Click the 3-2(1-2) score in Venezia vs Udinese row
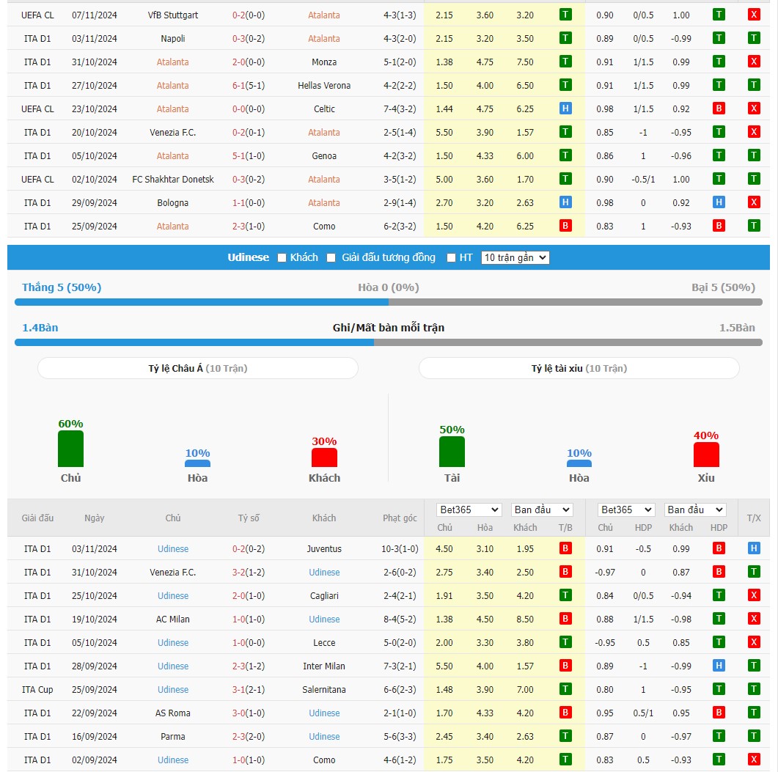 249,572
